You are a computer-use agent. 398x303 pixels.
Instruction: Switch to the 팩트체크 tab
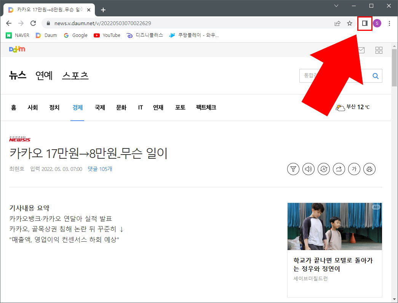pyautogui.click(x=206, y=107)
